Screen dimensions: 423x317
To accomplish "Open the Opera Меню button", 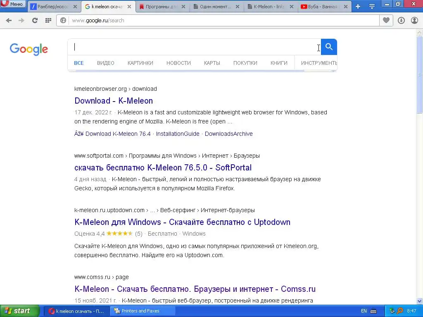I will pyautogui.click(x=13, y=4).
